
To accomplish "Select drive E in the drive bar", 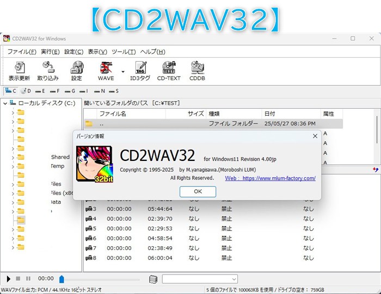I will pos(40,91).
